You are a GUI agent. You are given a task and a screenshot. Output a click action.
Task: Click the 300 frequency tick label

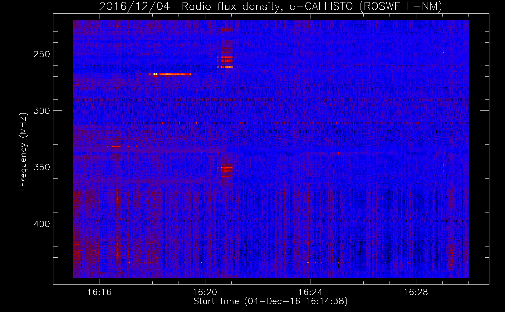pyautogui.click(x=42, y=111)
